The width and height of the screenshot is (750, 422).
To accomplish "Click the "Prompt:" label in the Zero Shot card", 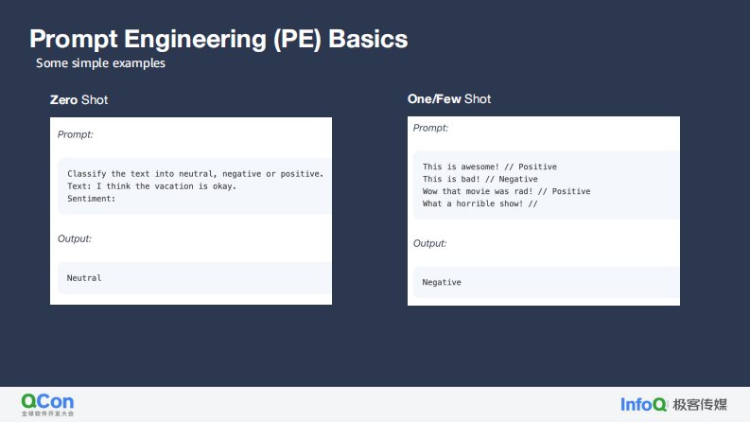I will click(x=75, y=134).
